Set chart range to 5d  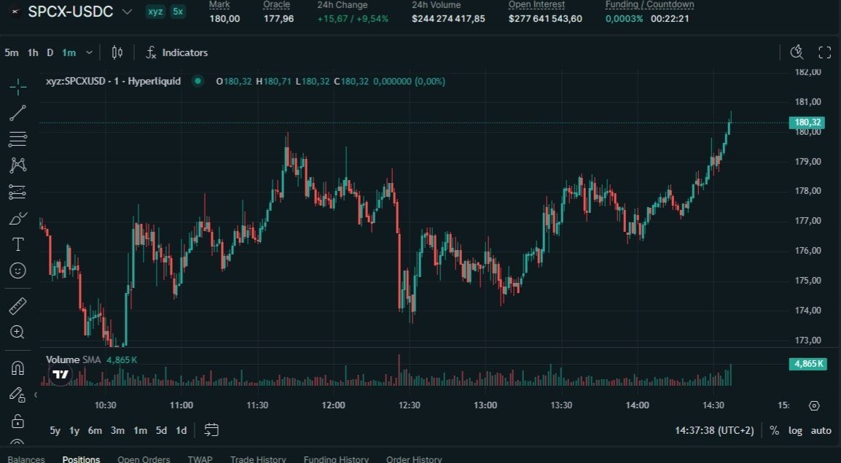point(161,430)
